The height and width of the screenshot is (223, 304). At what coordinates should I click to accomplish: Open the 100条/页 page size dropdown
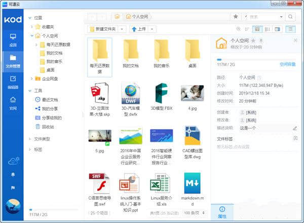click(x=195, y=213)
